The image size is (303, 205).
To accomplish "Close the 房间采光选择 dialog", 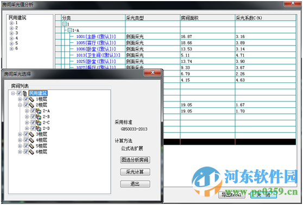I will click(153, 73).
